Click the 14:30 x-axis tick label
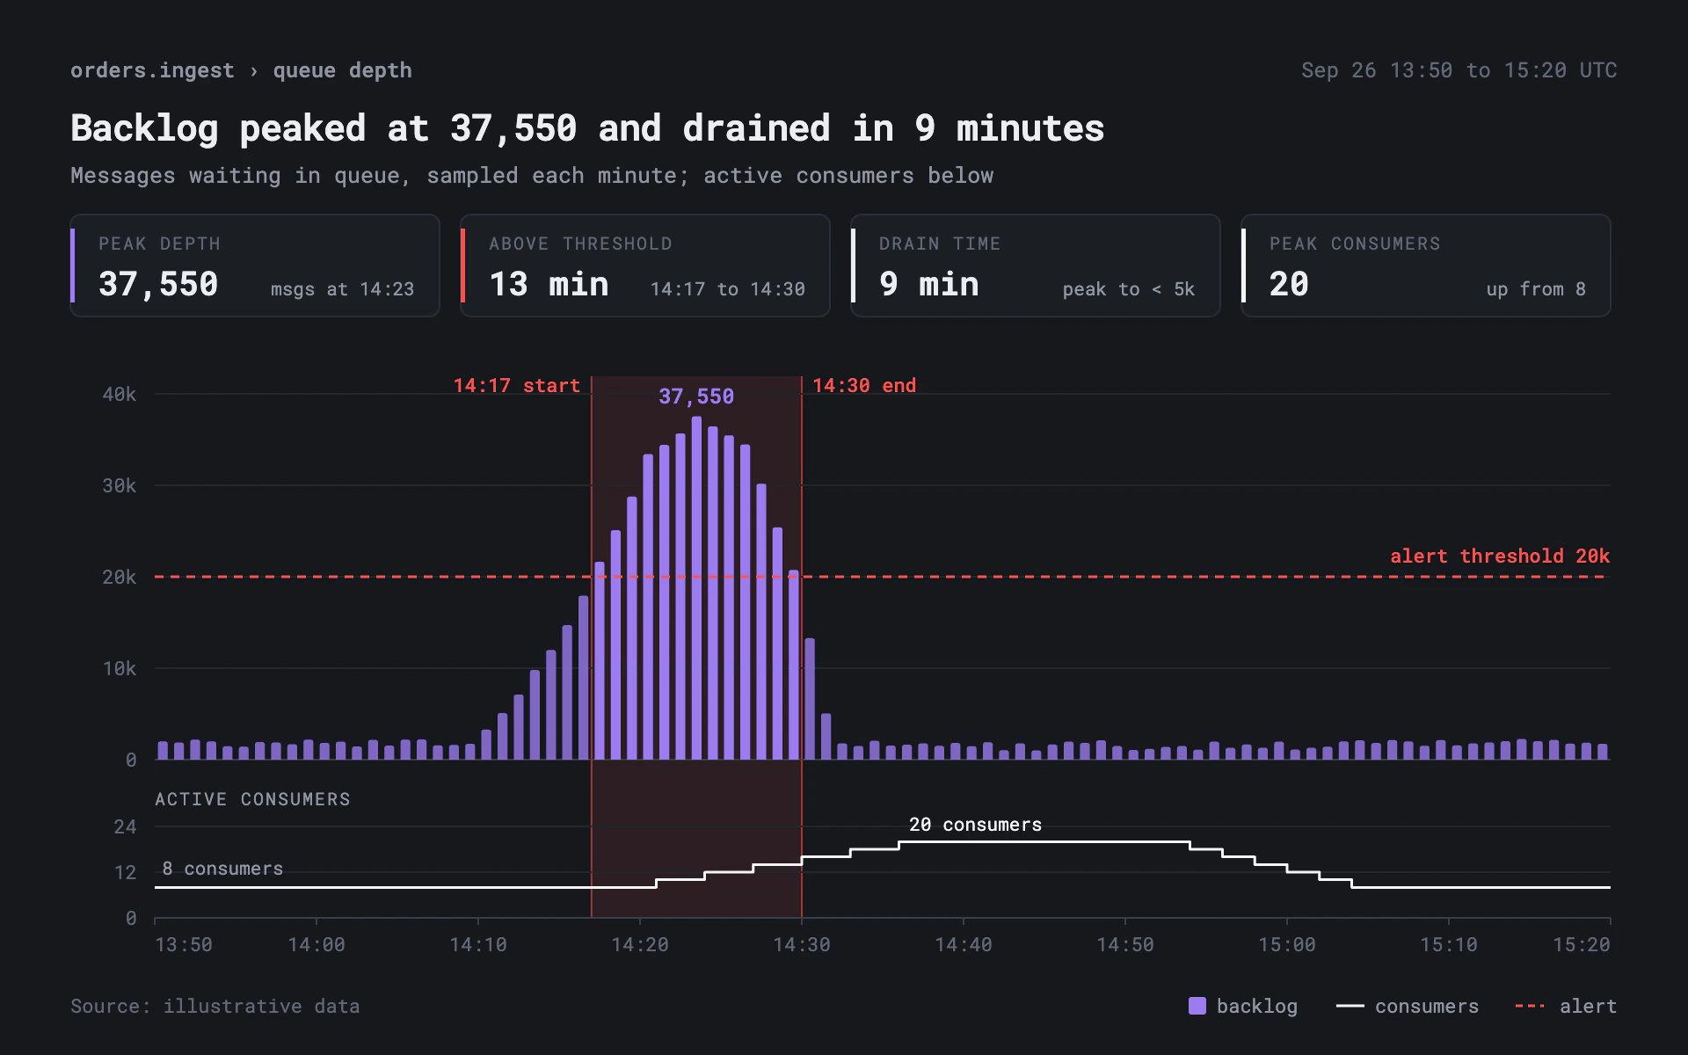This screenshot has width=1688, height=1055. click(802, 944)
